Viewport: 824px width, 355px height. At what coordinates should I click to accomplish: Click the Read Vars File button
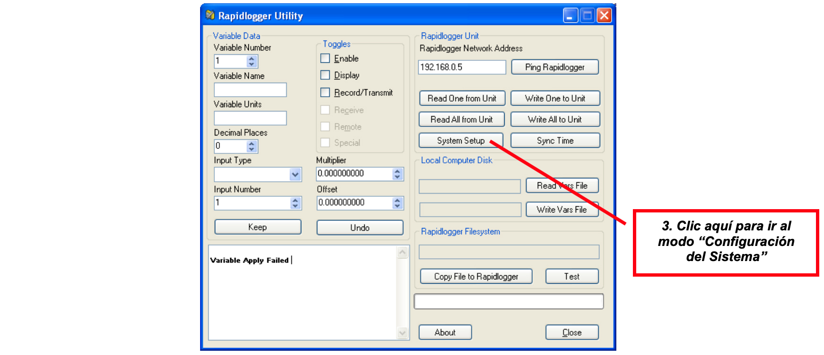tap(562, 186)
